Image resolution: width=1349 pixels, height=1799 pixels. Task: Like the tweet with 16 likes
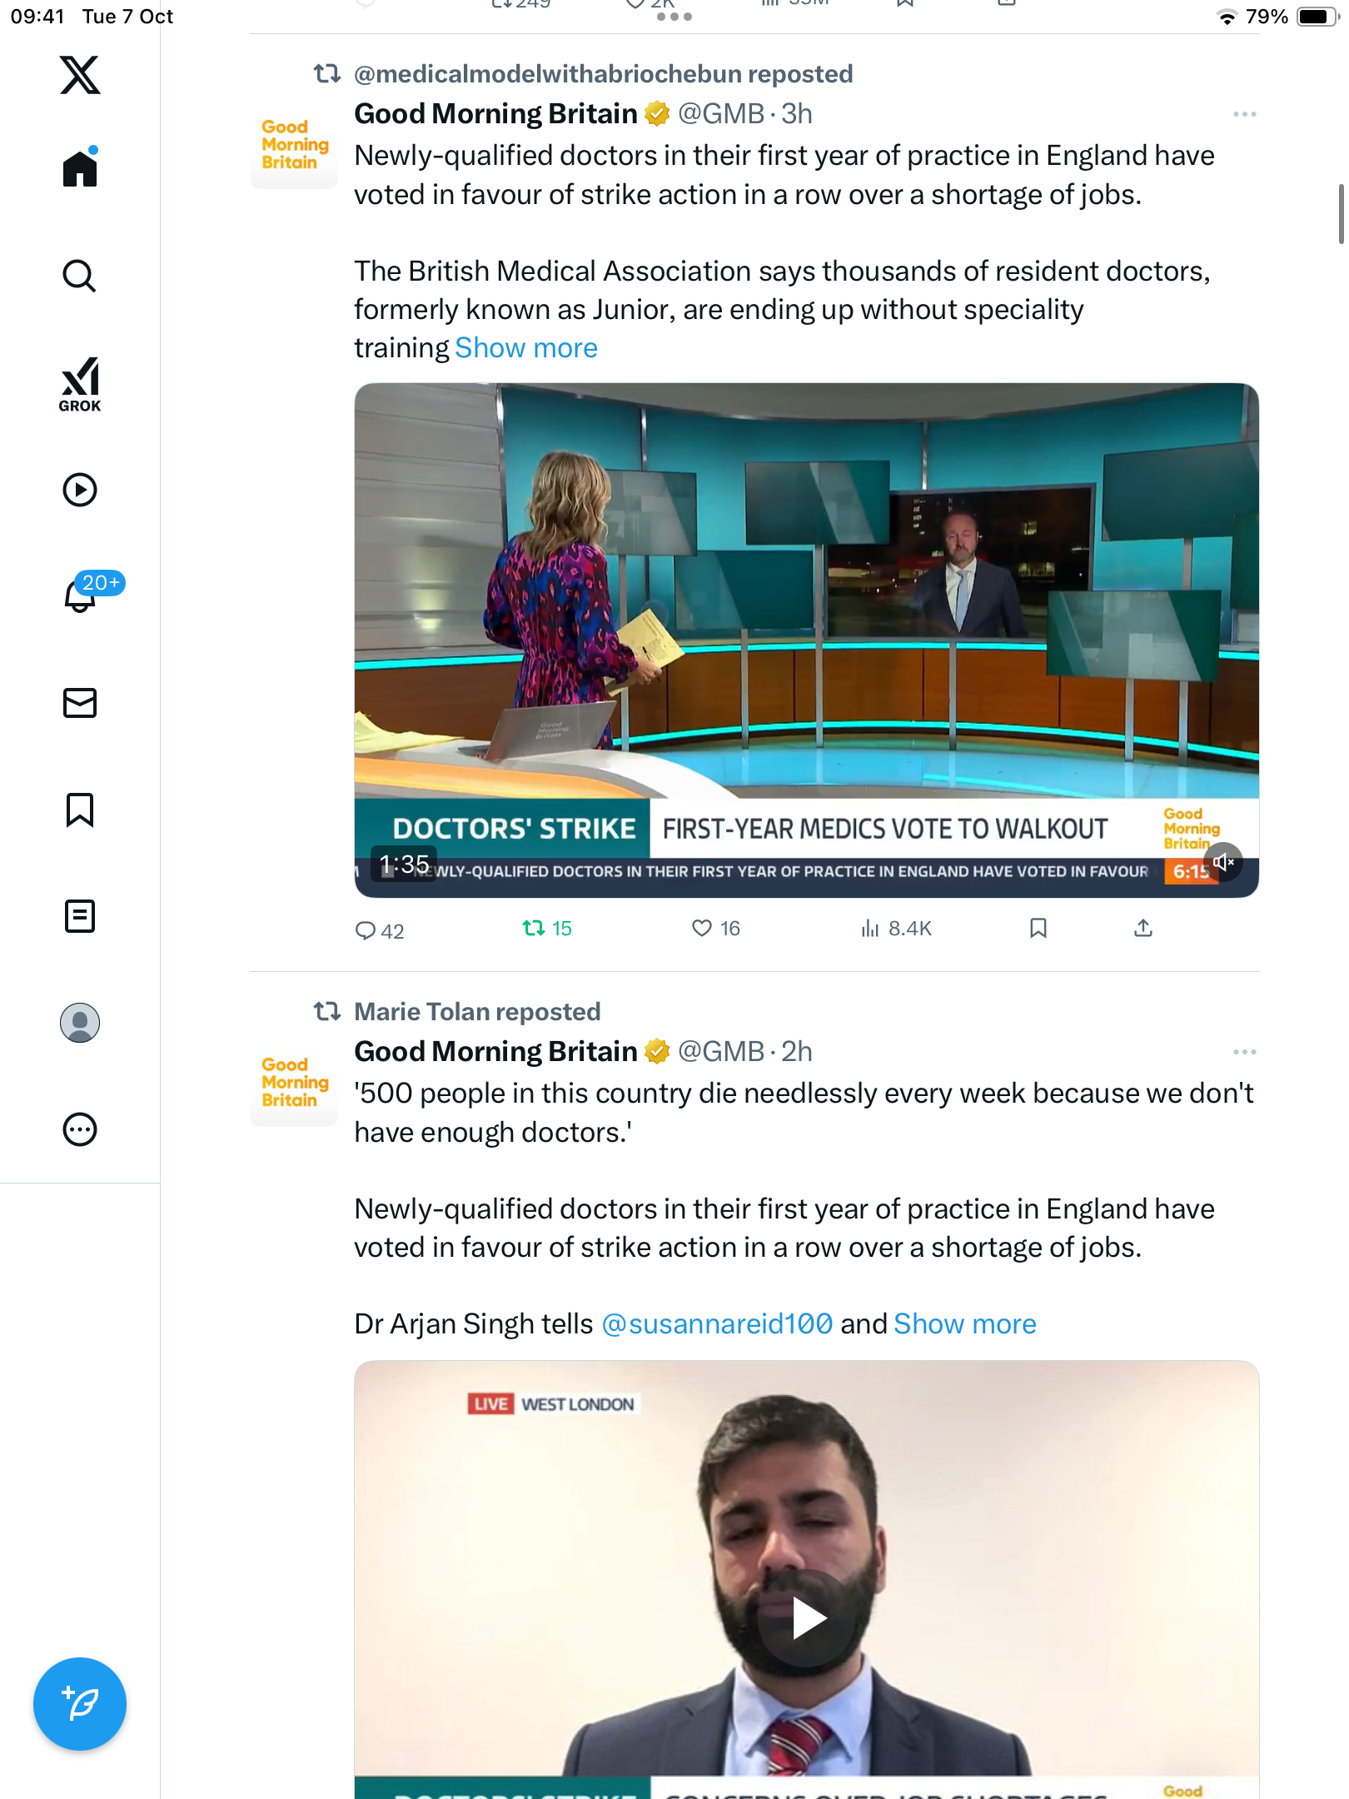tap(715, 928)
